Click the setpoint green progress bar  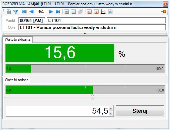coord(85,90)
